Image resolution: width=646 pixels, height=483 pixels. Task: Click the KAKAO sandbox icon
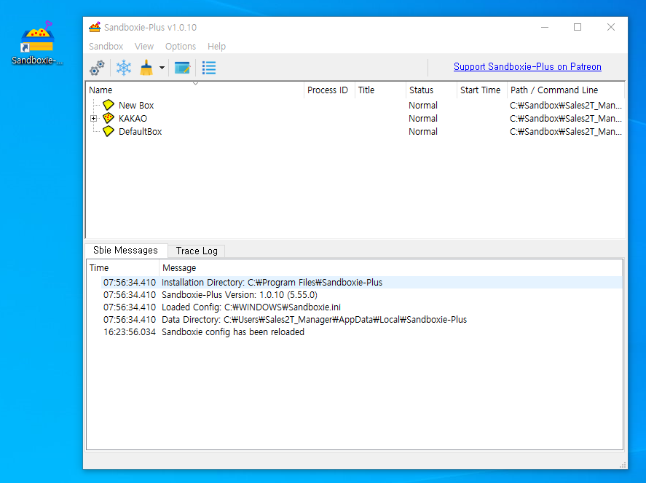[109, 118]
